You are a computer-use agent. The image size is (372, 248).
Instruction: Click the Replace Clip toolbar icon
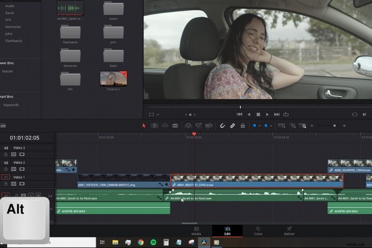tap(209, 126)
